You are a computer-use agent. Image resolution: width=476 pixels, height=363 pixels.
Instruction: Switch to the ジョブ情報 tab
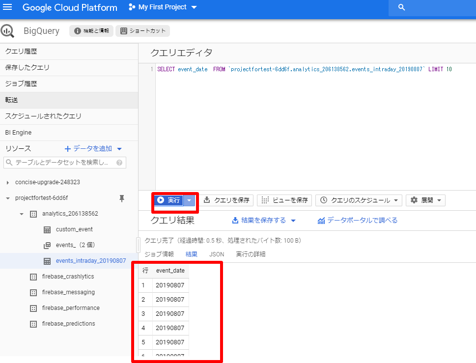[x=159, y=254]
